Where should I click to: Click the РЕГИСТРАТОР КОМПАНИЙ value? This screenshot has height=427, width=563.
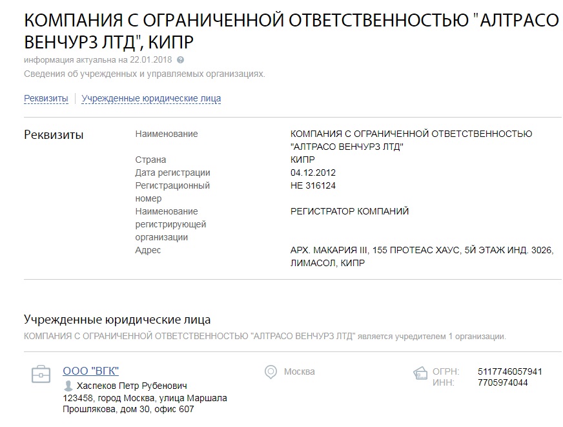pos(350,211)
